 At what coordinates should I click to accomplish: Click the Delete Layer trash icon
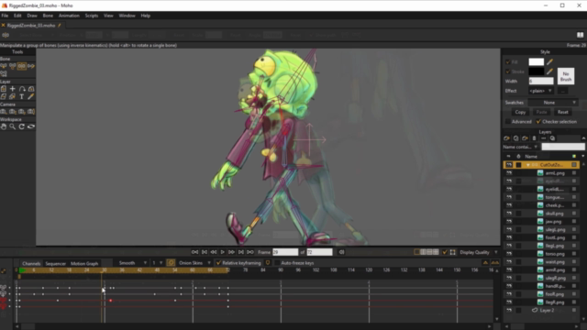click(x=534, y=138)
